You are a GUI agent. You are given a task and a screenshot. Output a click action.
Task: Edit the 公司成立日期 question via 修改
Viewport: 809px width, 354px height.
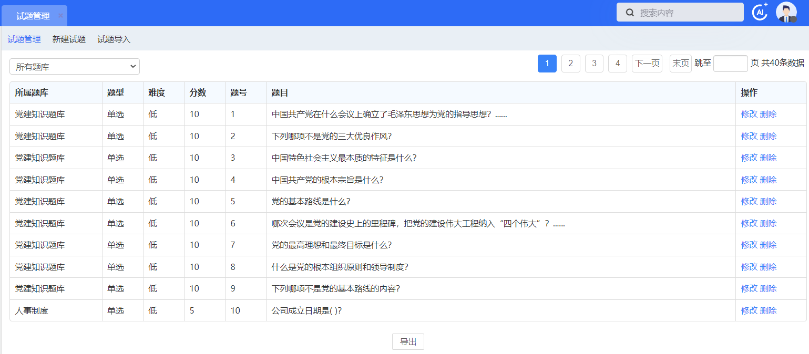[749, 311]
